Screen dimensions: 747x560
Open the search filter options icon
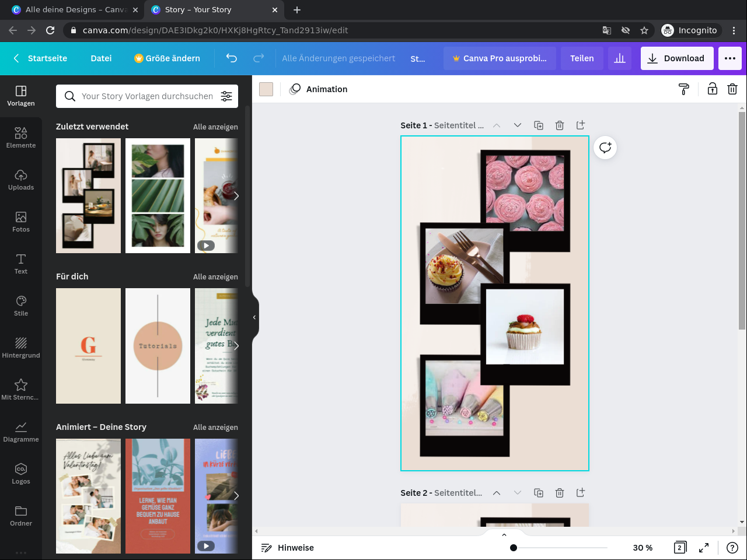pos(226,96)
